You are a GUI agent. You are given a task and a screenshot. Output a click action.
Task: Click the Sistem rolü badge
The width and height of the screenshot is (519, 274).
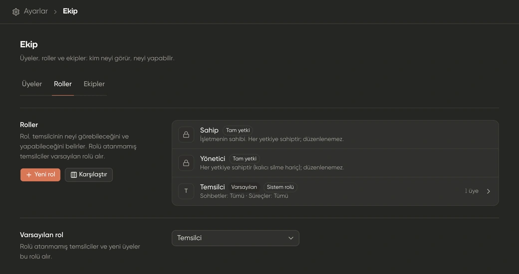tap(280, 187)
